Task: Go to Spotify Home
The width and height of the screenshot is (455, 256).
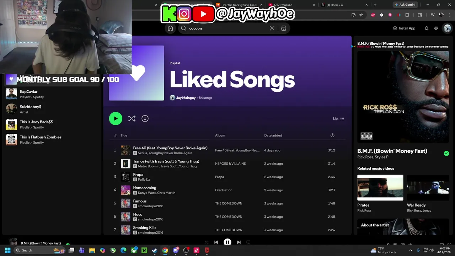Action: click(170, 28)
